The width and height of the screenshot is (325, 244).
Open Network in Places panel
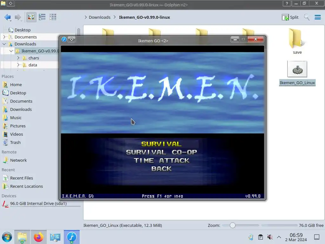click(18, 160)
